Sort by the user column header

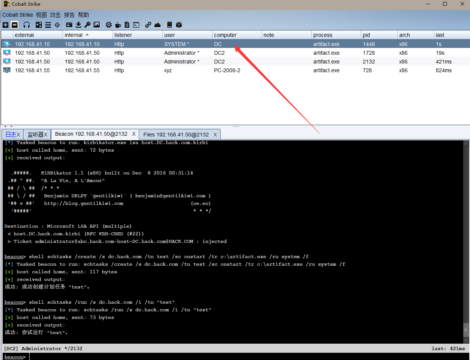pyautogui.click(x=187, y=35)
